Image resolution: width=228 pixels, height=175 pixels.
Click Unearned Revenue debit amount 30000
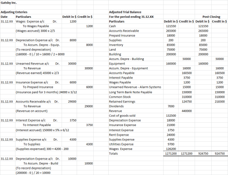tap(72, 64)
